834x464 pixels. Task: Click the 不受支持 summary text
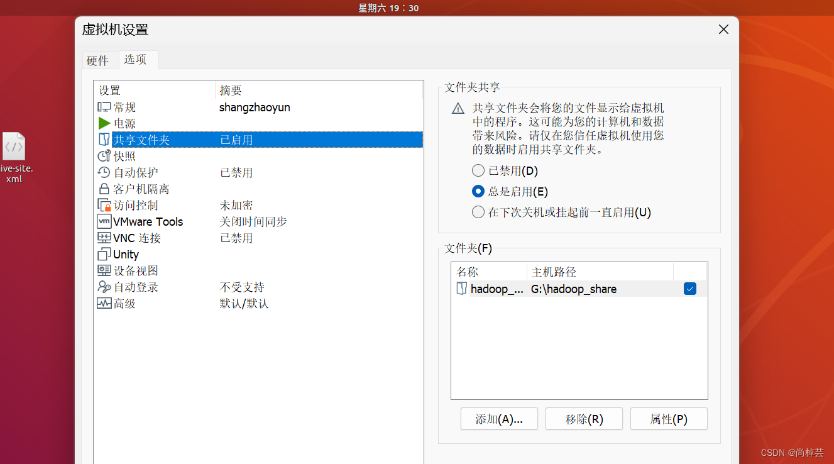pos(242,287)
